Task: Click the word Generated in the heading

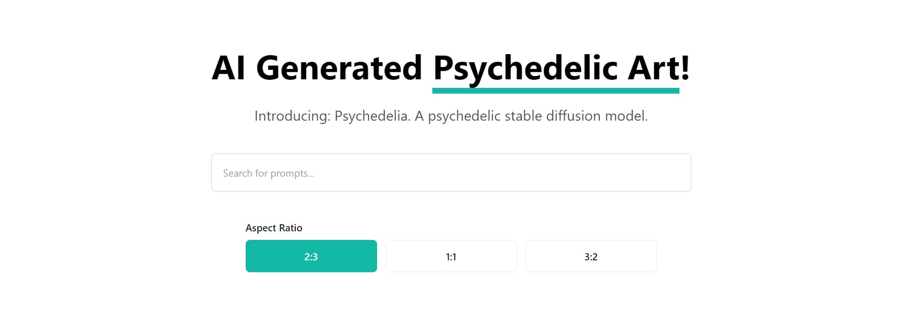Action: coord(339,67)
